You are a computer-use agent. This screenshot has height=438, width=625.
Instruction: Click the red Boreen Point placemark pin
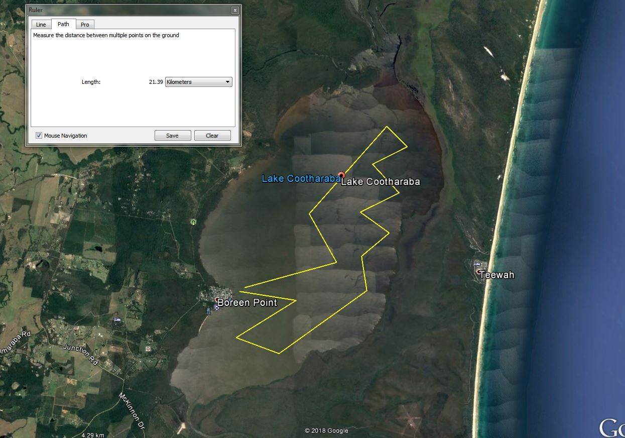pyautogui.click(x=217, y=300)
